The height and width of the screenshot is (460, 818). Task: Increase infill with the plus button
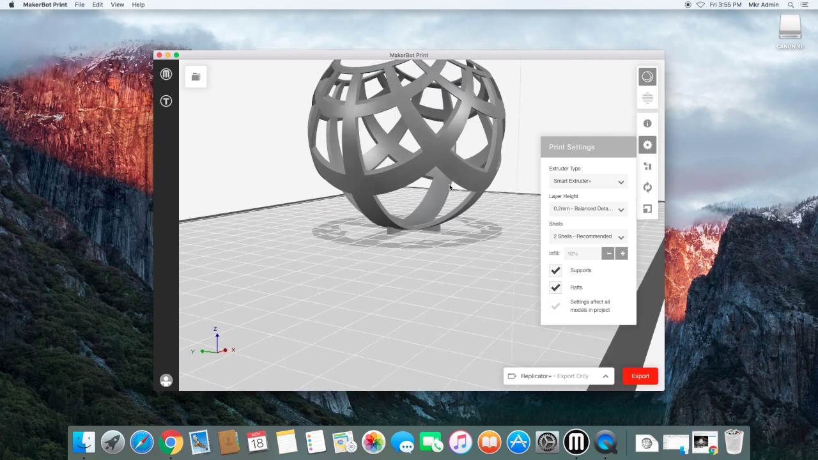tap(622, 254)
